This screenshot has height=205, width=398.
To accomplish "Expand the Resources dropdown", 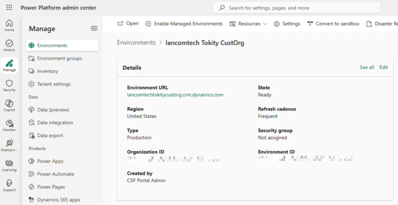I will (x=248, y=24).
